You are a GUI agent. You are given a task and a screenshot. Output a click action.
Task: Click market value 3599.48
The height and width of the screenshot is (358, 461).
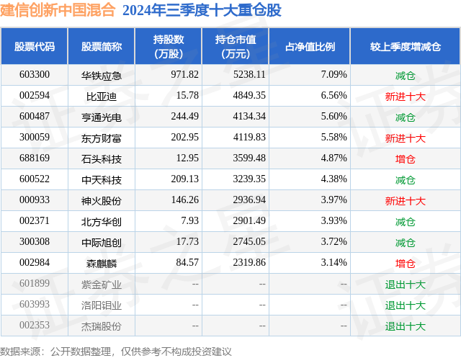(249, 158)
